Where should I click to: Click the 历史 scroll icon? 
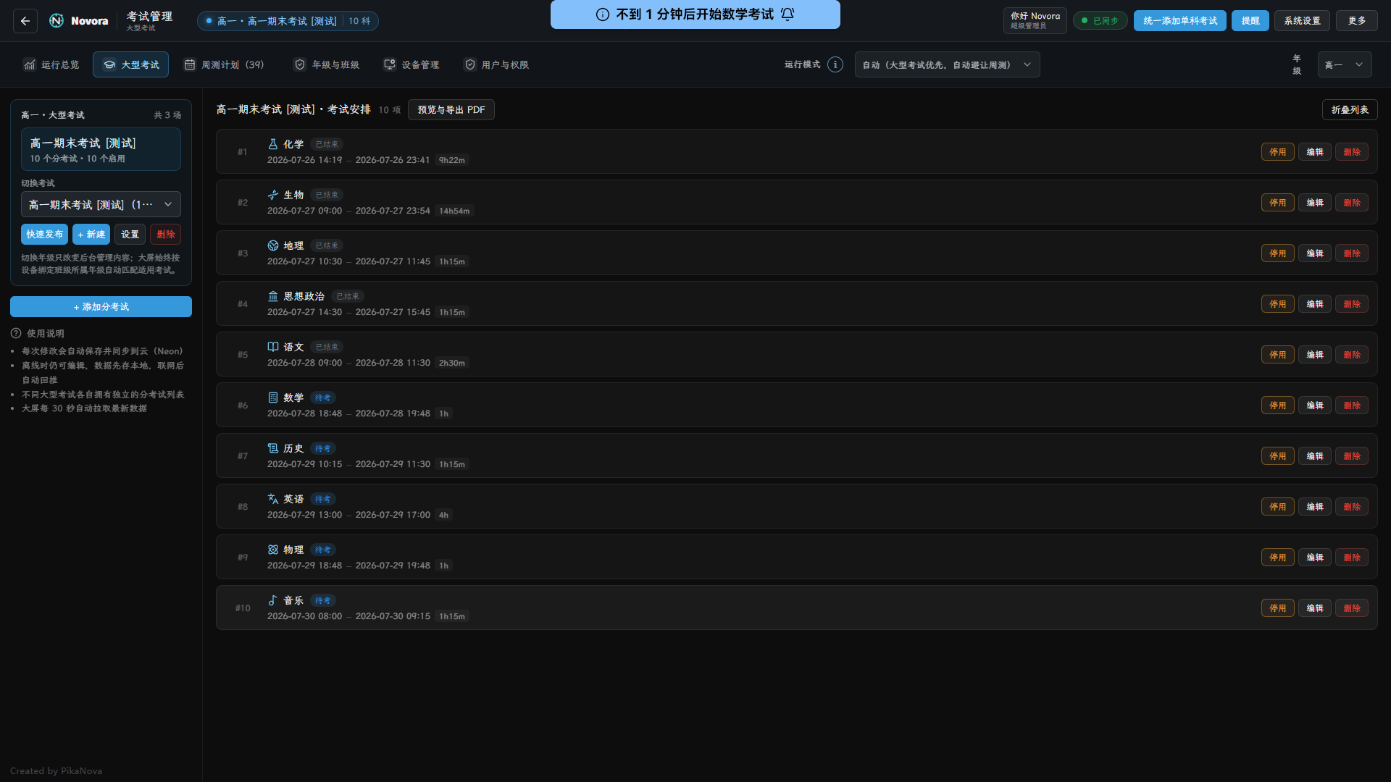point(273,448)
